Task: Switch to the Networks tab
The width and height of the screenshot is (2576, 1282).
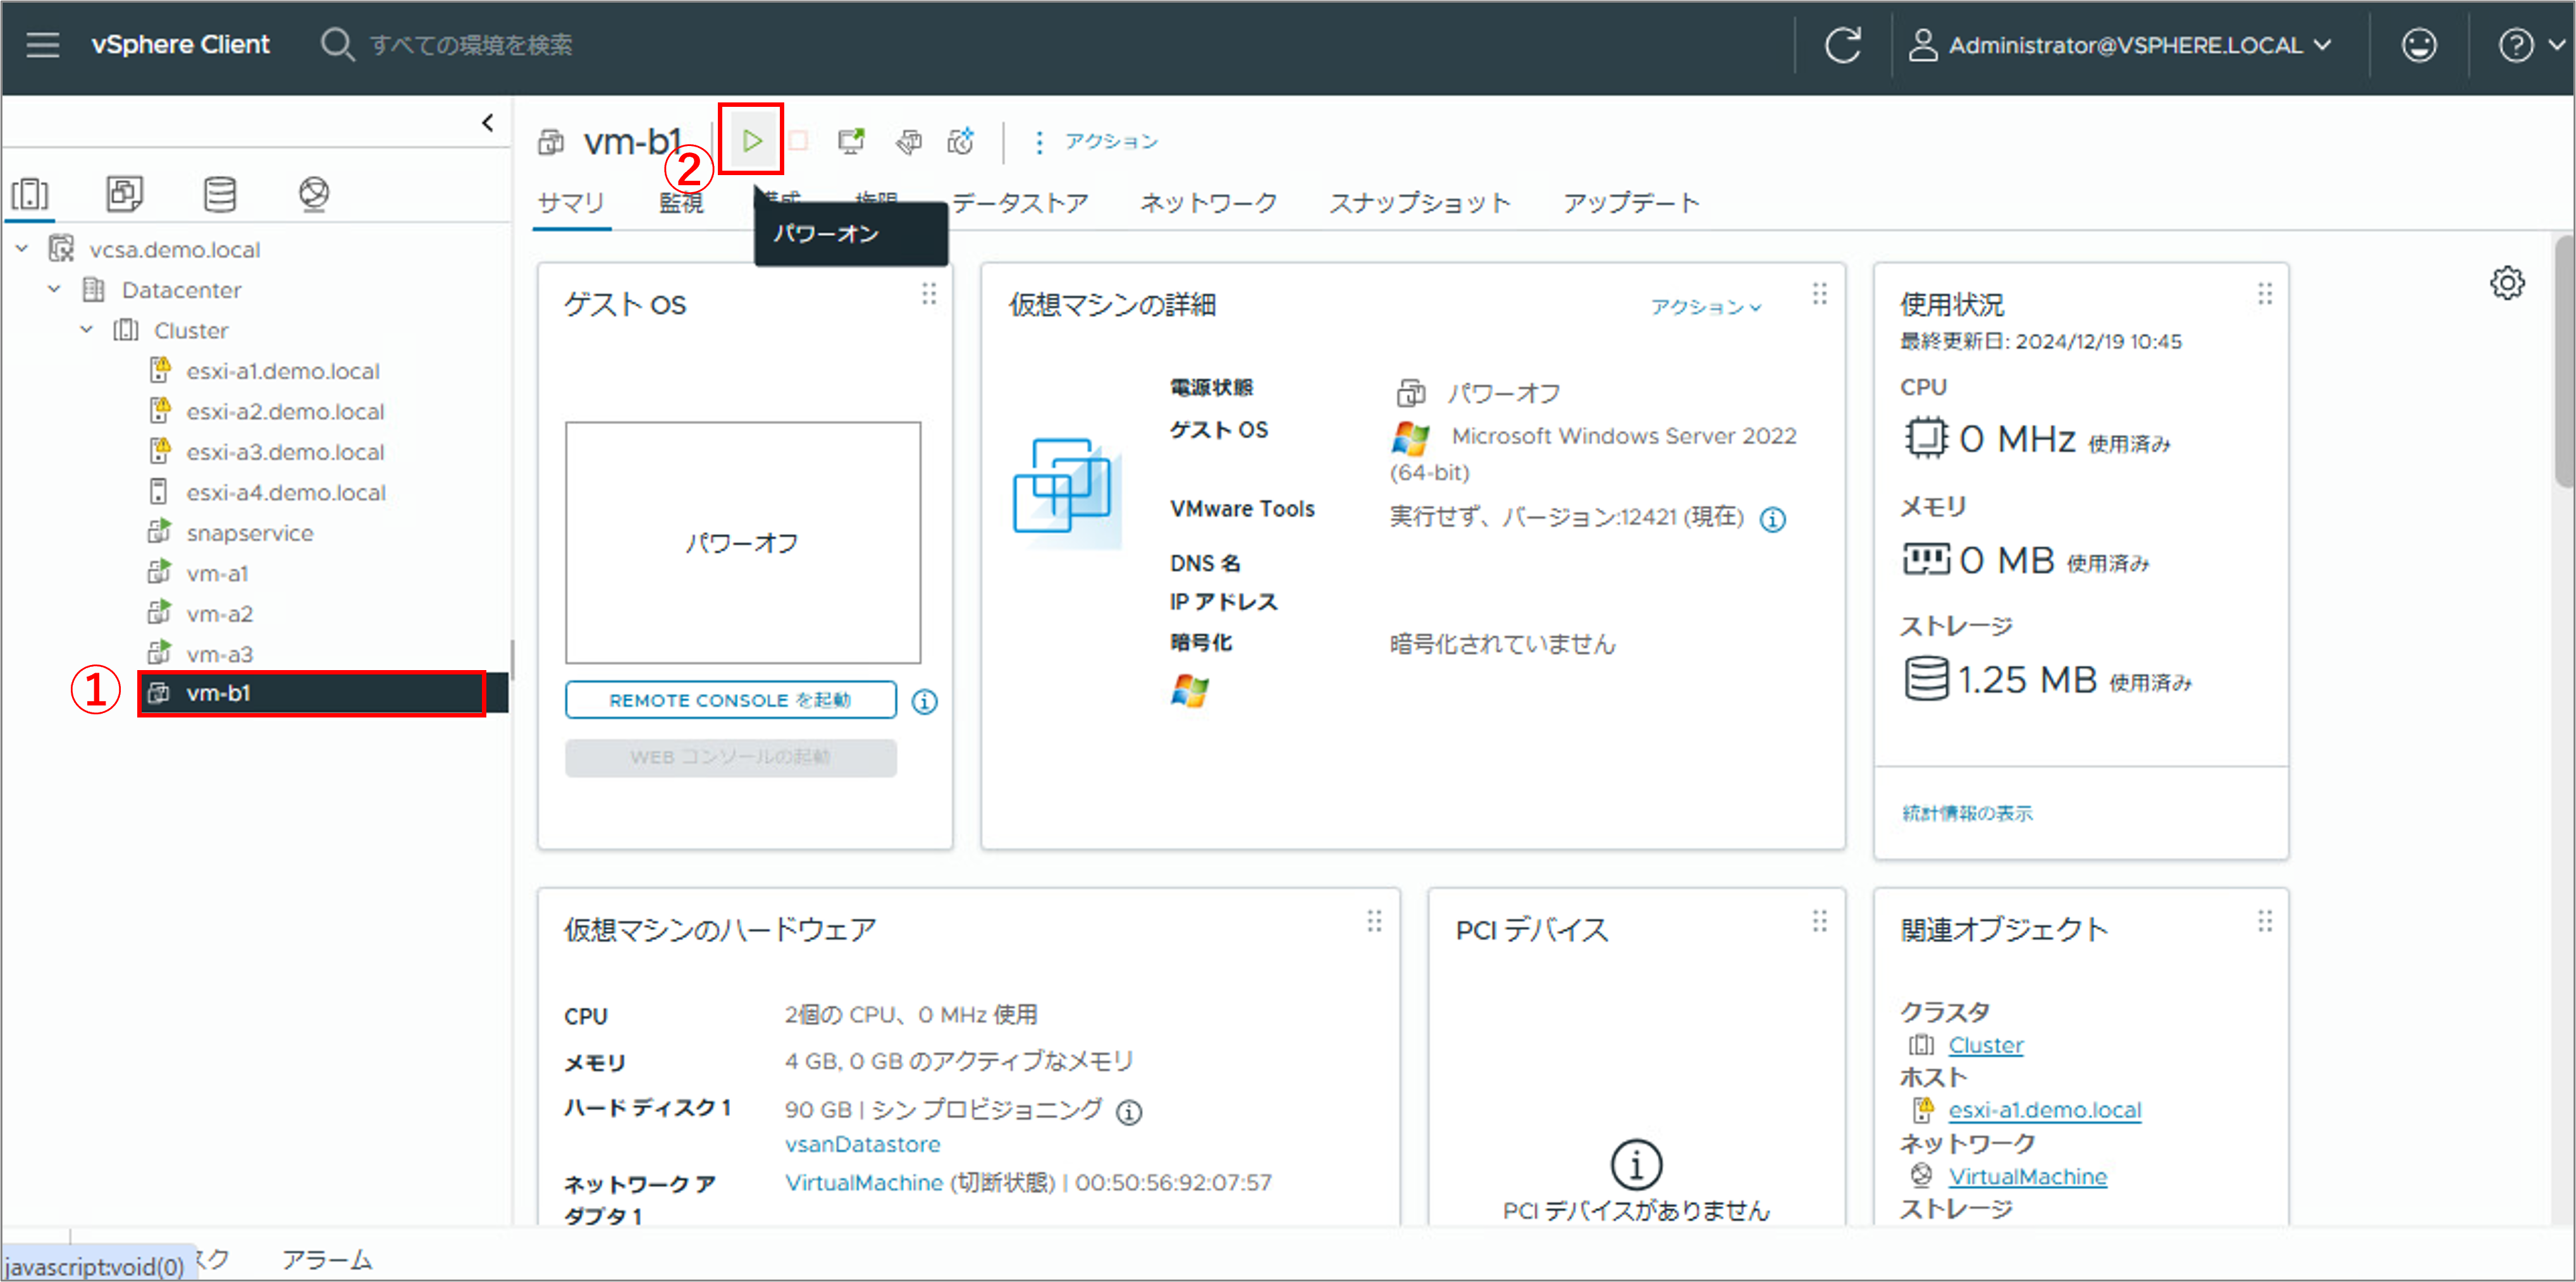Action: click(1208, 203)
